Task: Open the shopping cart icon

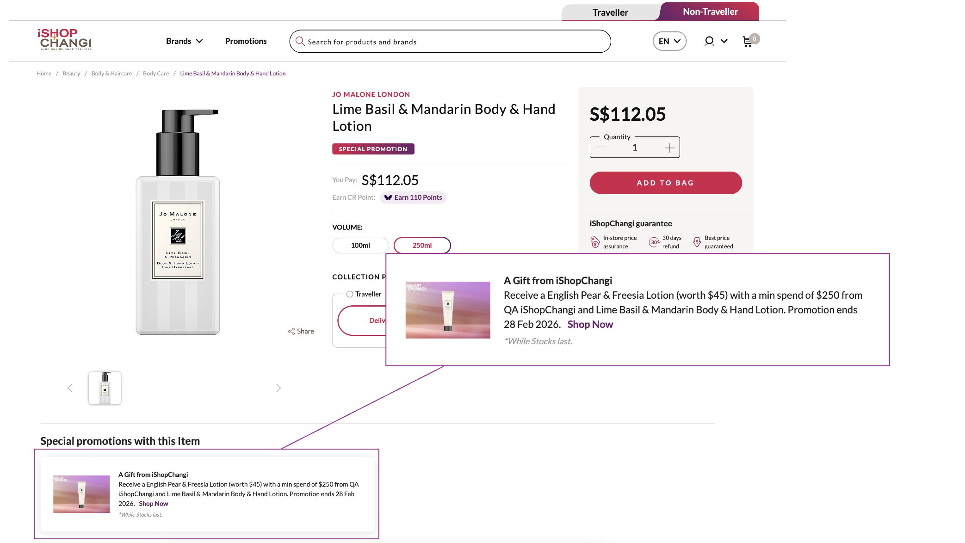Action: click(x=748, y=42)
